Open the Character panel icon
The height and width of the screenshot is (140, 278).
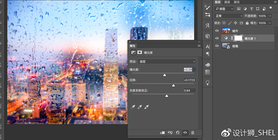click(x=207, y=47)
